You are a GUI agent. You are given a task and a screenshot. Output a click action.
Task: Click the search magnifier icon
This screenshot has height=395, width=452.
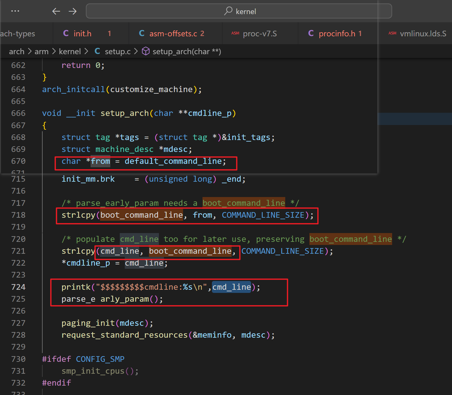(x=228, y=11)
